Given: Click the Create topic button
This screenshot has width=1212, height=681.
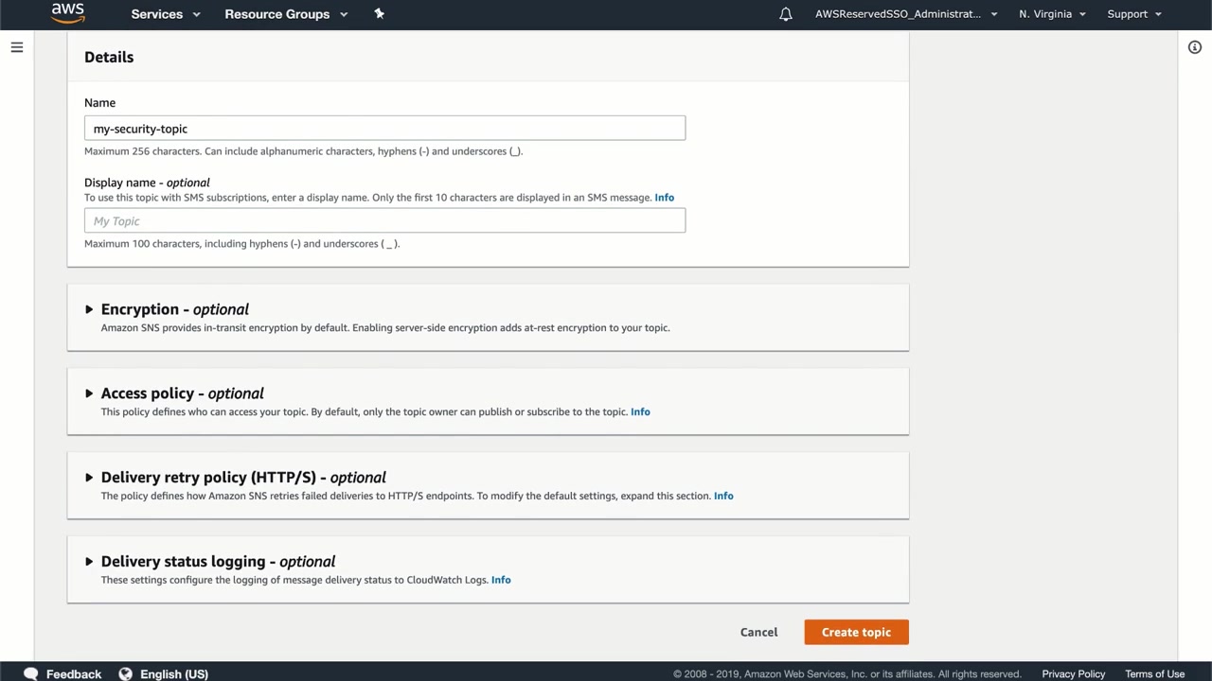Looking at the screenshot, I should 856,632.
